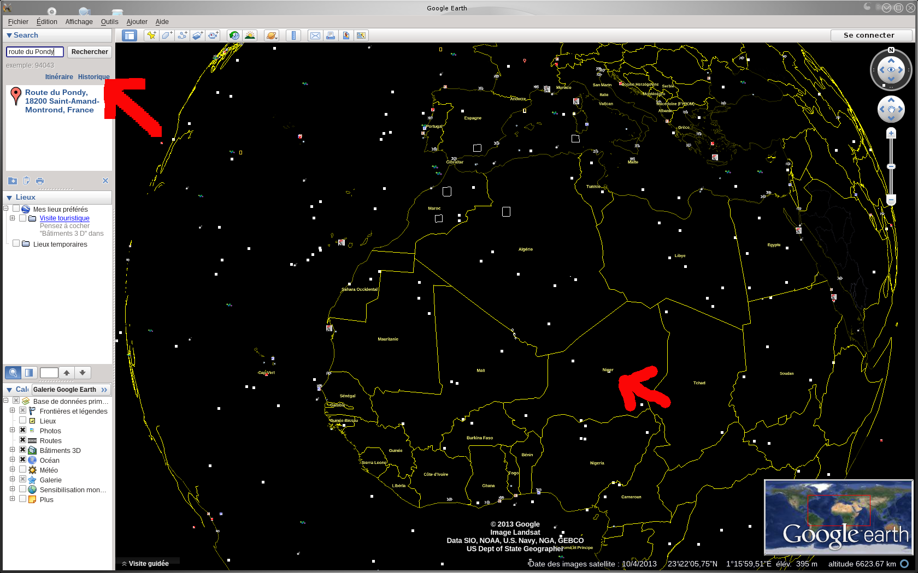Screen dimensions: 918x573
Task: Click the Look joystick eye control
Action: 891,70
